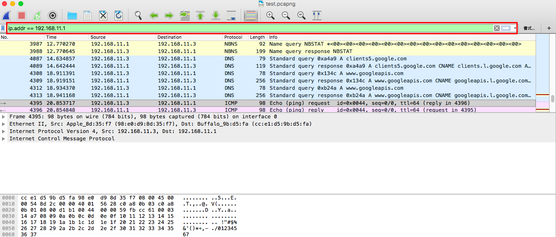Sort by the Time column header

point(67,37)
